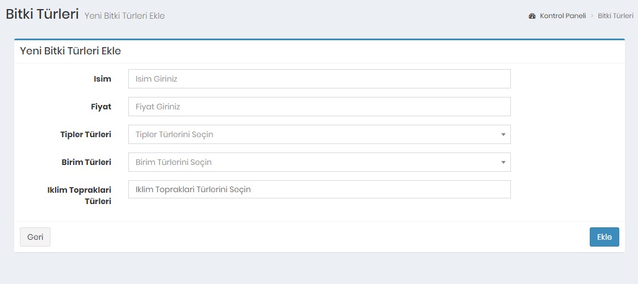Open the Birim Türlerini Seçin dropdown

(320, 162)
